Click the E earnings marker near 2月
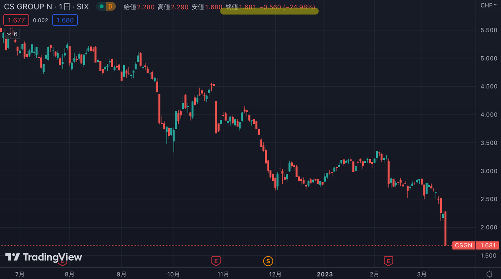 click(389, 261)
